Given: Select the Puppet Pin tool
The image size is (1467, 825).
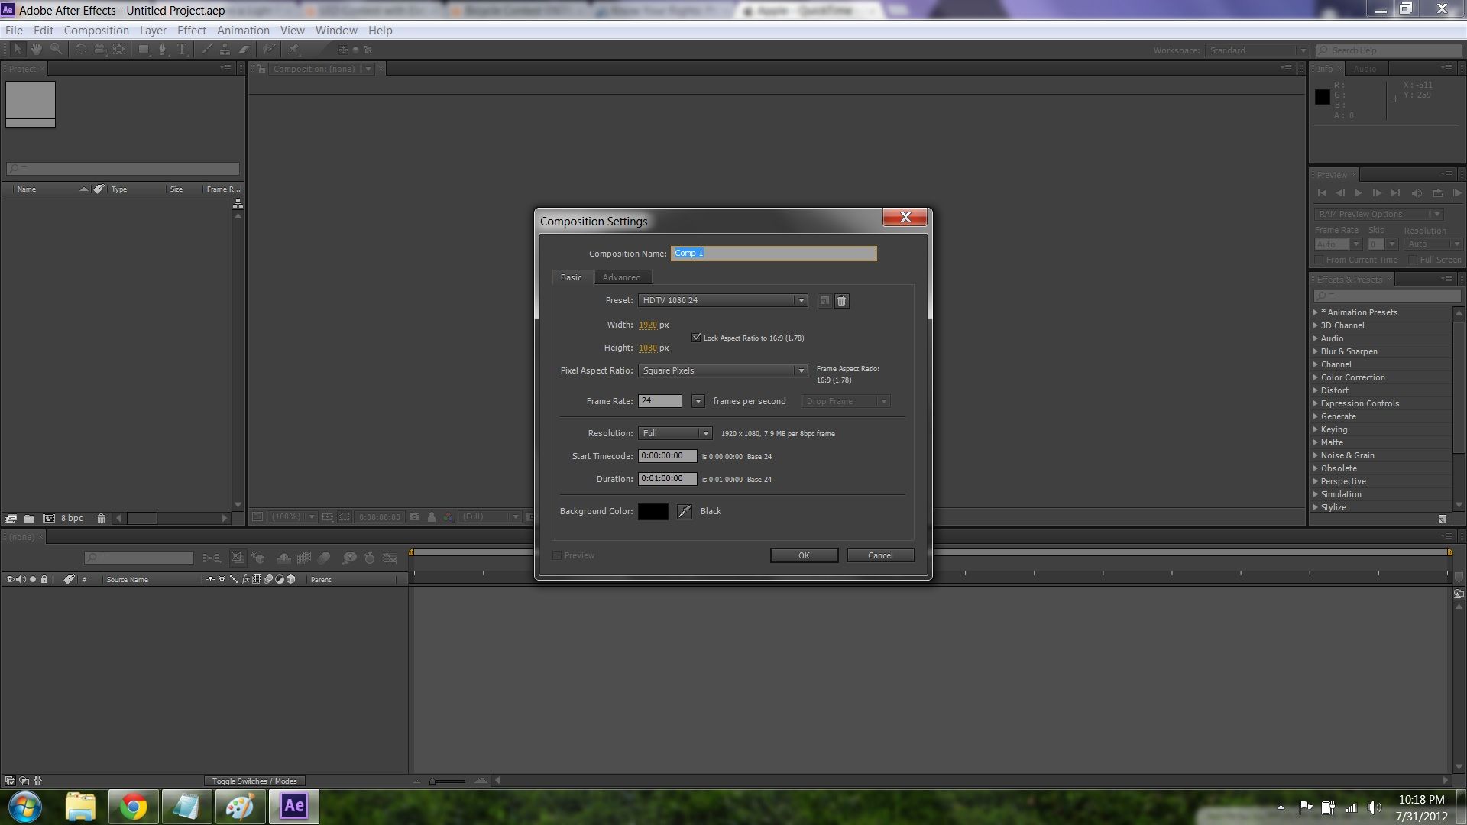Looking at the screenshot, I should [293, 49].
